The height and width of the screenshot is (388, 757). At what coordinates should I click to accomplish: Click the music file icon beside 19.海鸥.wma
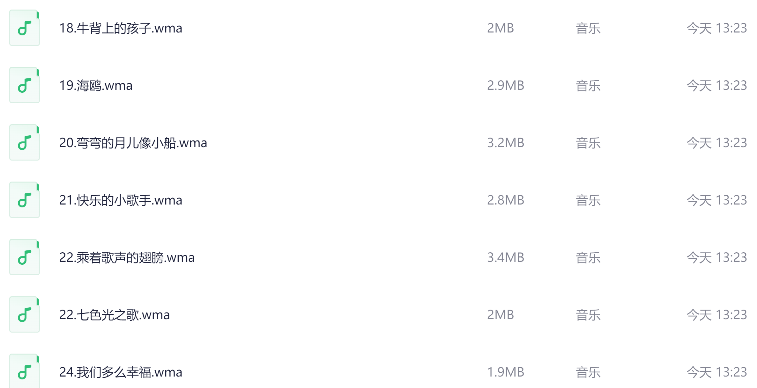coord(25,85)
